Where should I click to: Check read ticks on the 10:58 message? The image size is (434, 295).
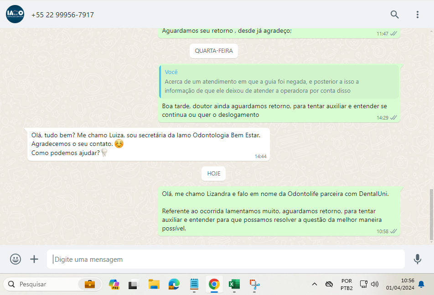coord(393,231)
